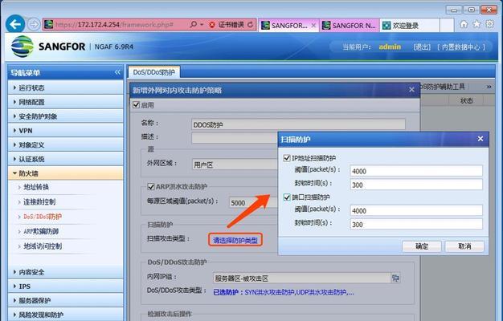Click port scan 封锁时间 field showing 300

[416, 224]
